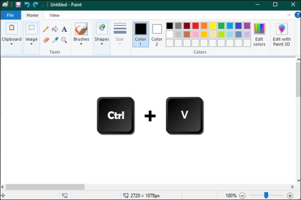Screen dimensions: 301x200
Task: Click the scroll up arrow
Action: (x=298, y=59)
